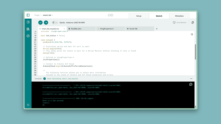Open the three-dot menu on smart_led_may22a.ino tab

pyautogui.click(x=64, y=29)
